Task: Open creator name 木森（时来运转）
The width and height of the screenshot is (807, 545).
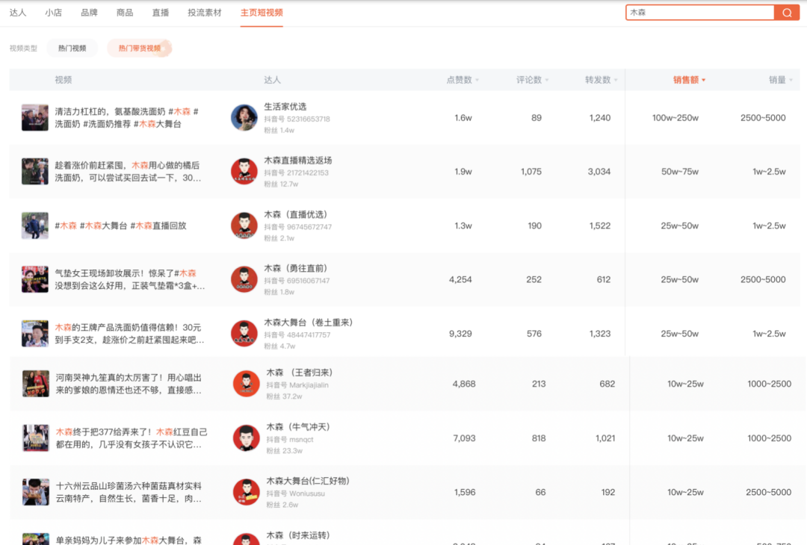Action: point(298,535)
